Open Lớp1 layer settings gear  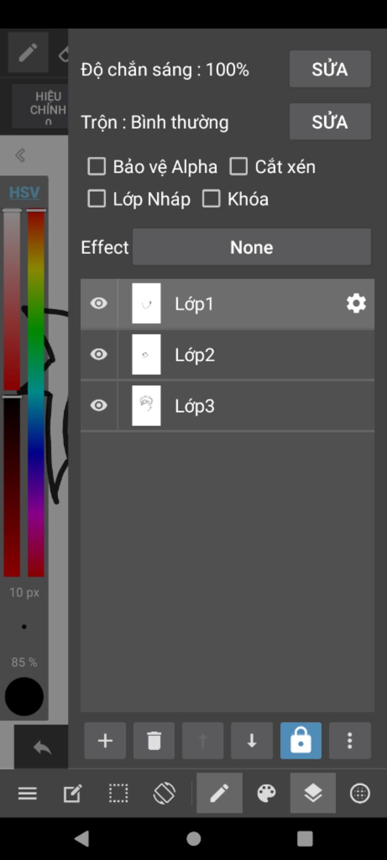point(356,303)
